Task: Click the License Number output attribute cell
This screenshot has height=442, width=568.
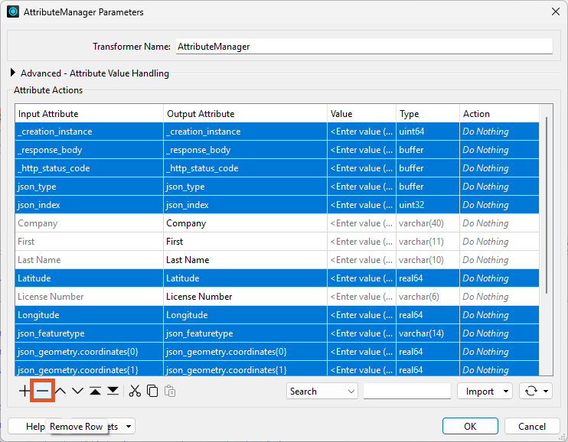Action: point(245,297)
